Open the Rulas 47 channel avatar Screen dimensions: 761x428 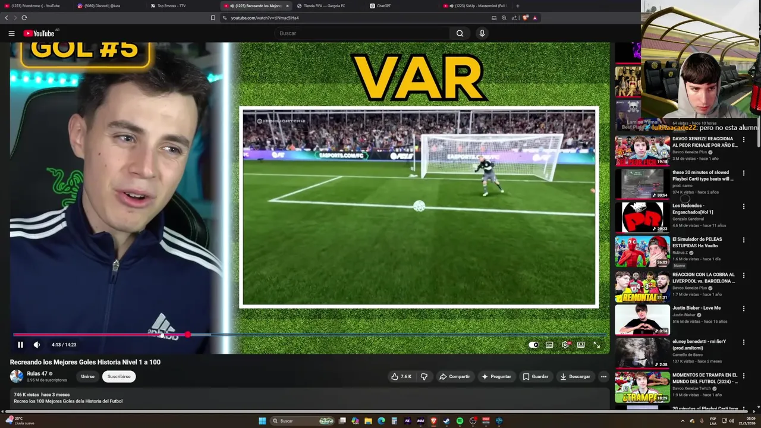(17, 376)
